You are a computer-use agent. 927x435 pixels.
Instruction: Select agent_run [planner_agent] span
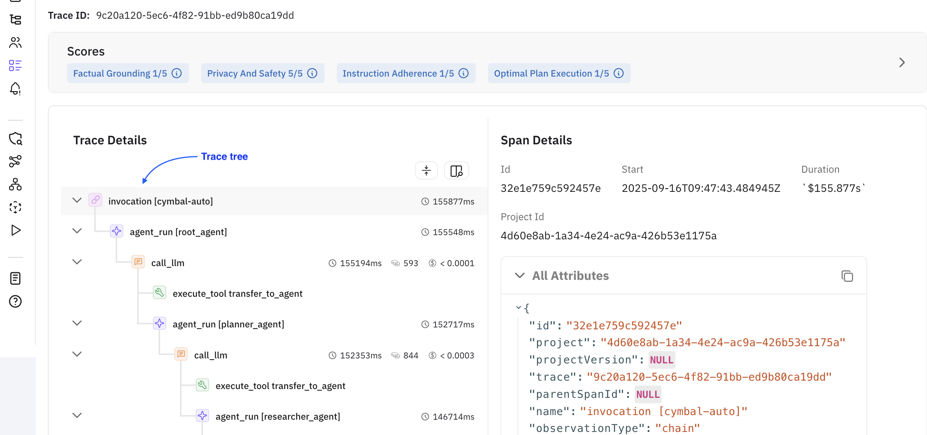click(228, 324)
